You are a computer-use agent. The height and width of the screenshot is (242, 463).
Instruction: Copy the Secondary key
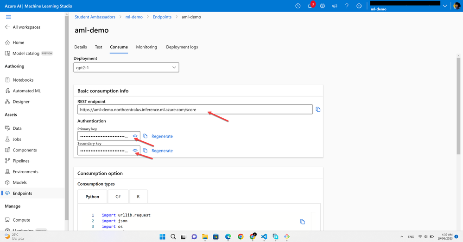click(145, 151)
